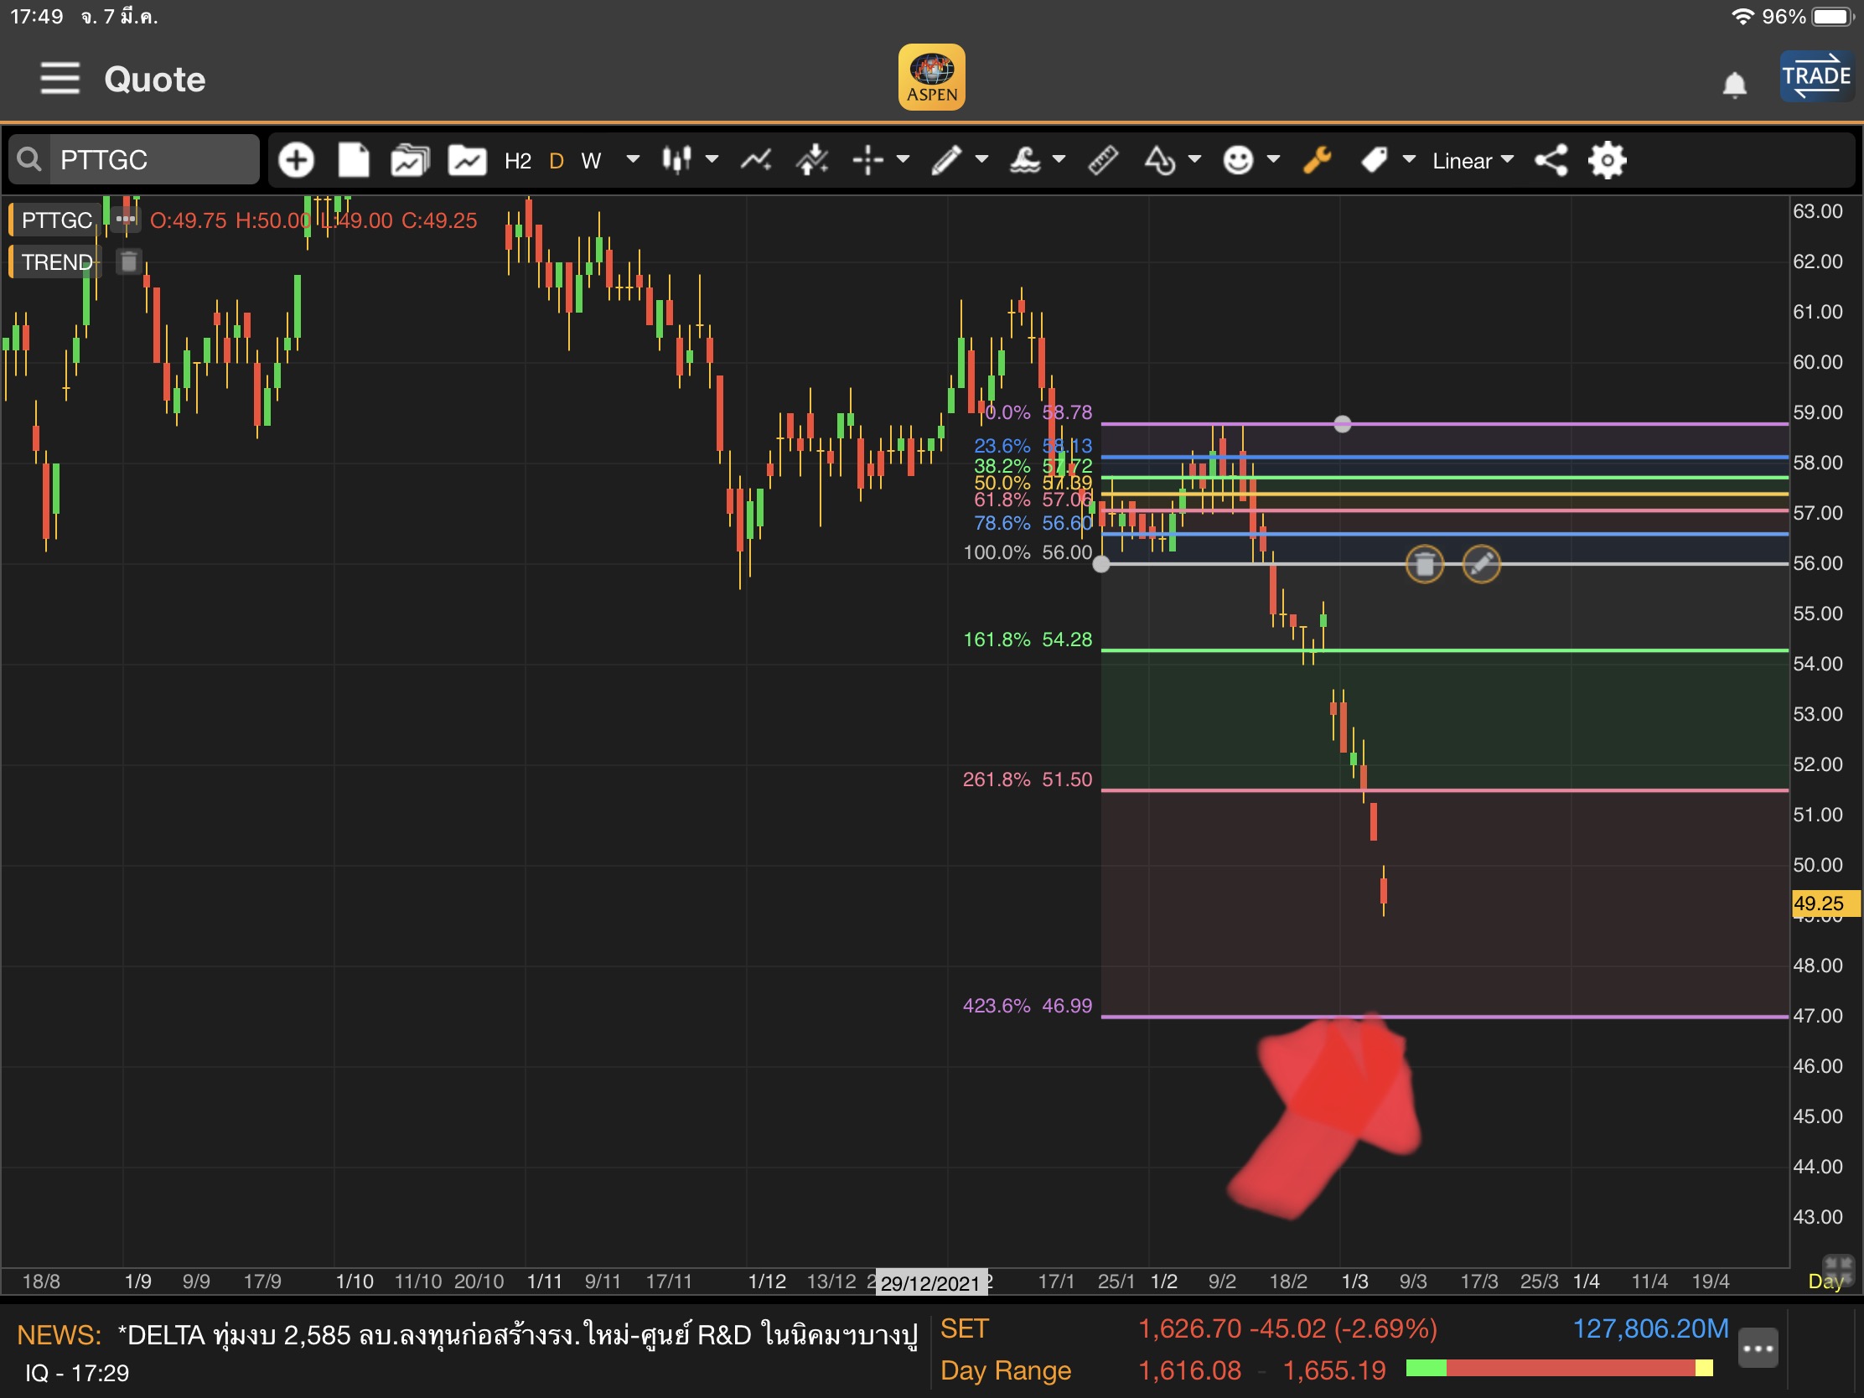The image size is (1864, 1398).
Task: Open chart settings gear
Action: [1607, 160]
